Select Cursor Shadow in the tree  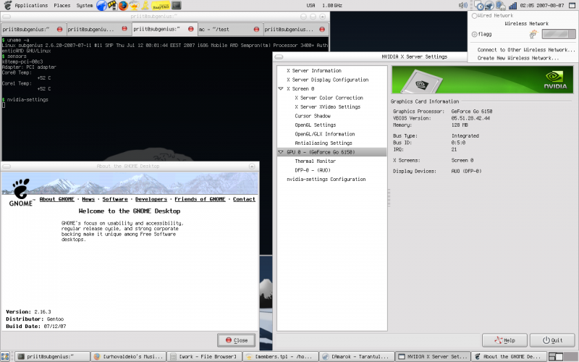(313, 116)
